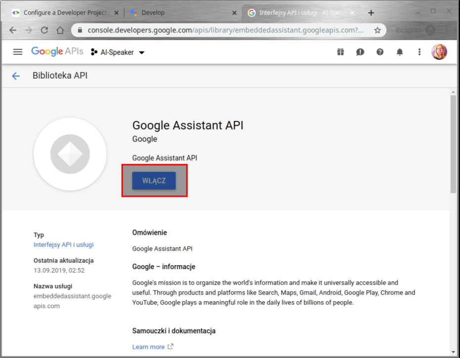Click the scrollbar up arrow
This screenshot has width=460, height=358.
(453, 92)
